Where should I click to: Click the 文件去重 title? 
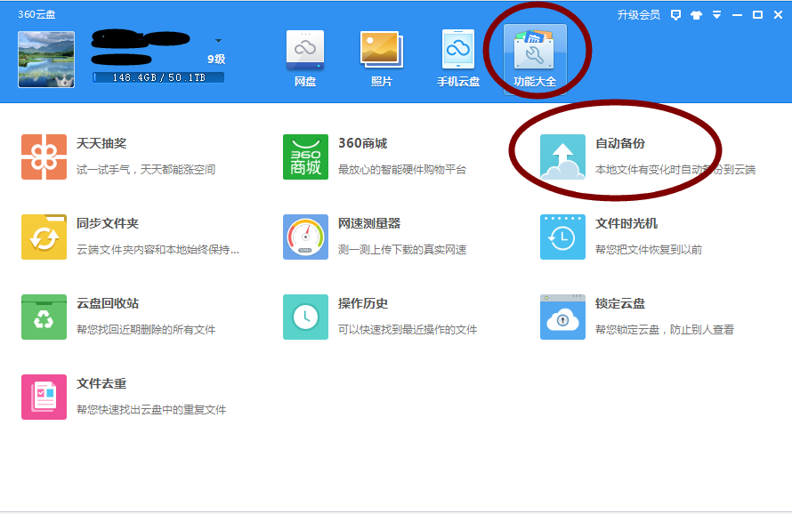pyautogui.click(x=101, y=383)
